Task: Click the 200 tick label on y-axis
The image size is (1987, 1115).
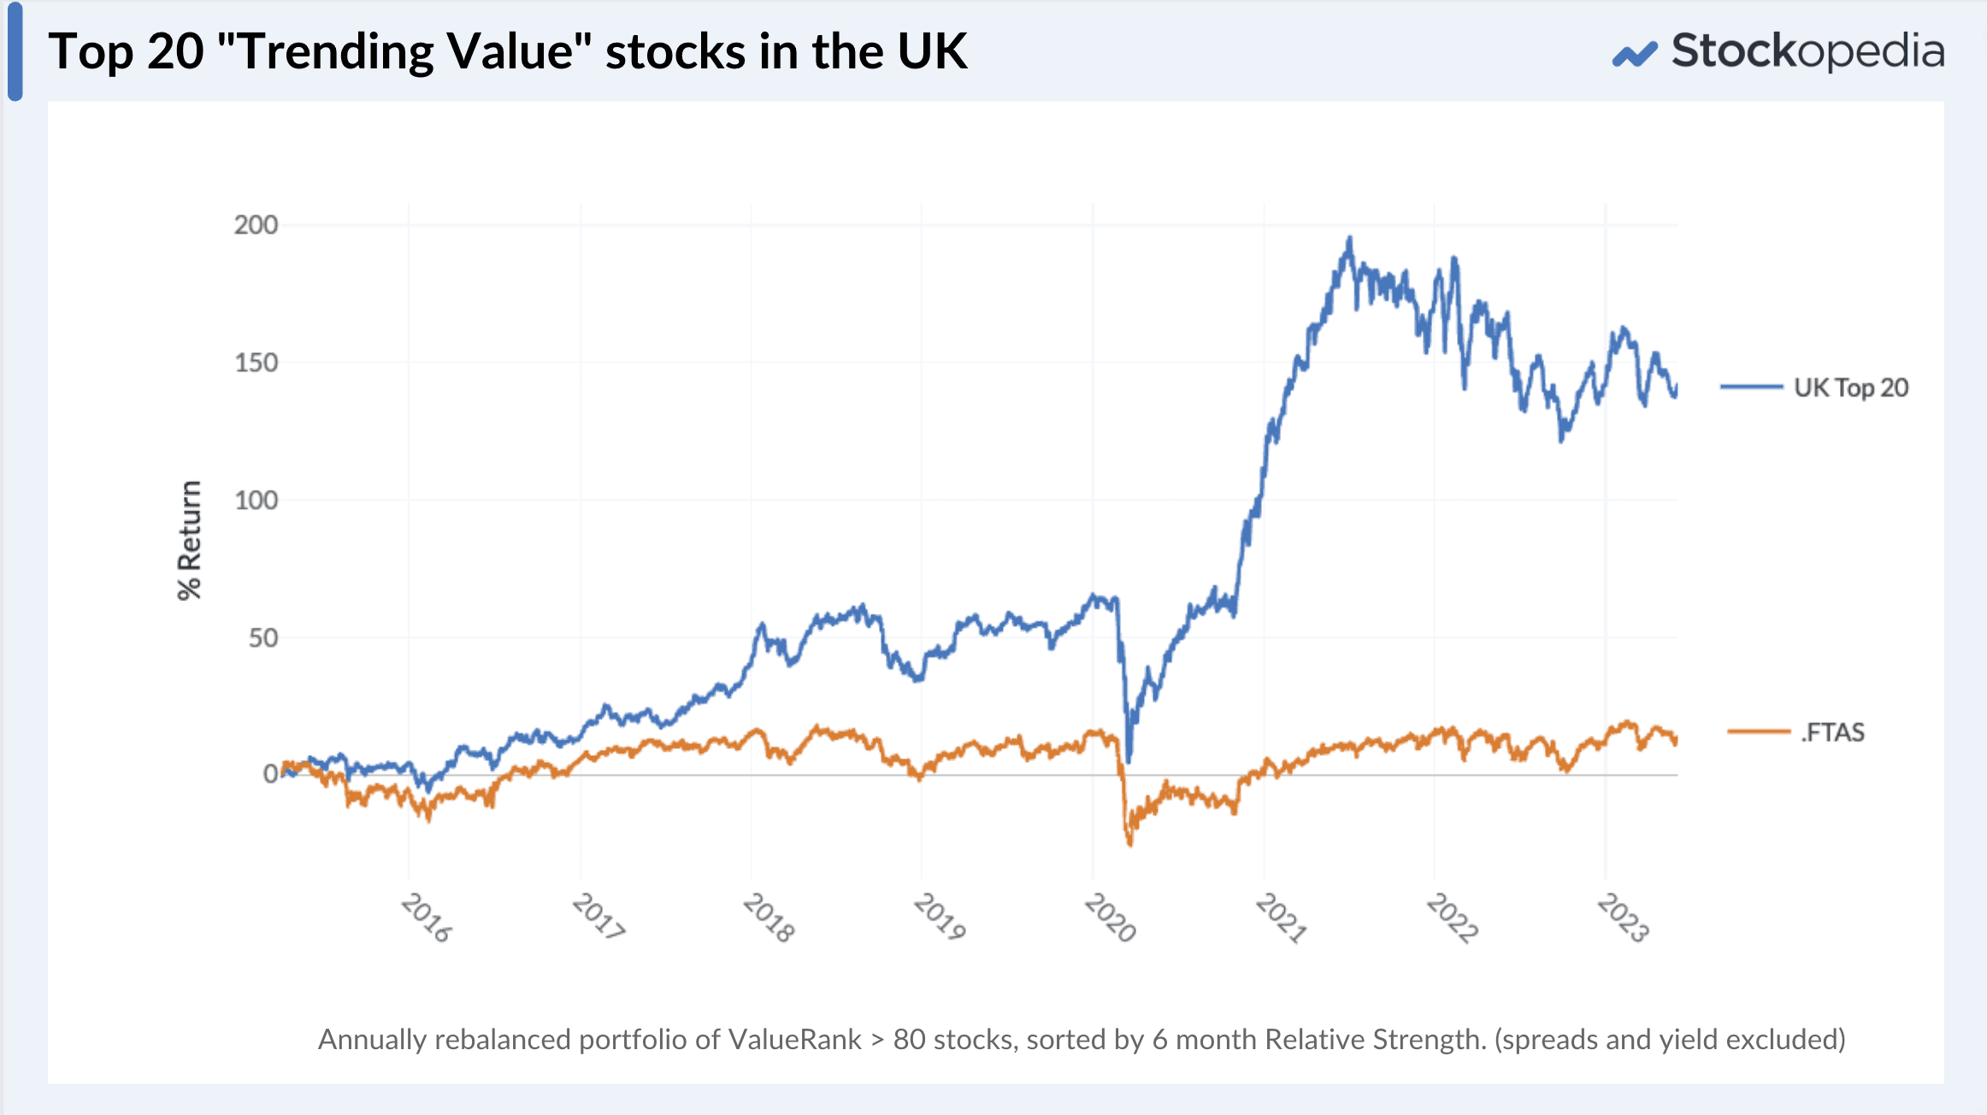Action: click(x=256, y=226)
